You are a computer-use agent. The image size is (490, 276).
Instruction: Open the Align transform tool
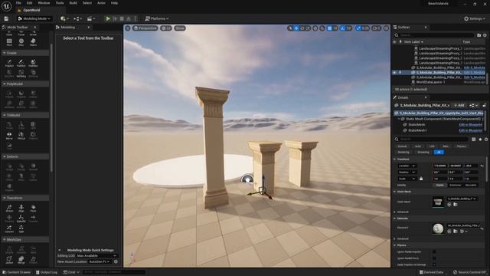[21, 208]
